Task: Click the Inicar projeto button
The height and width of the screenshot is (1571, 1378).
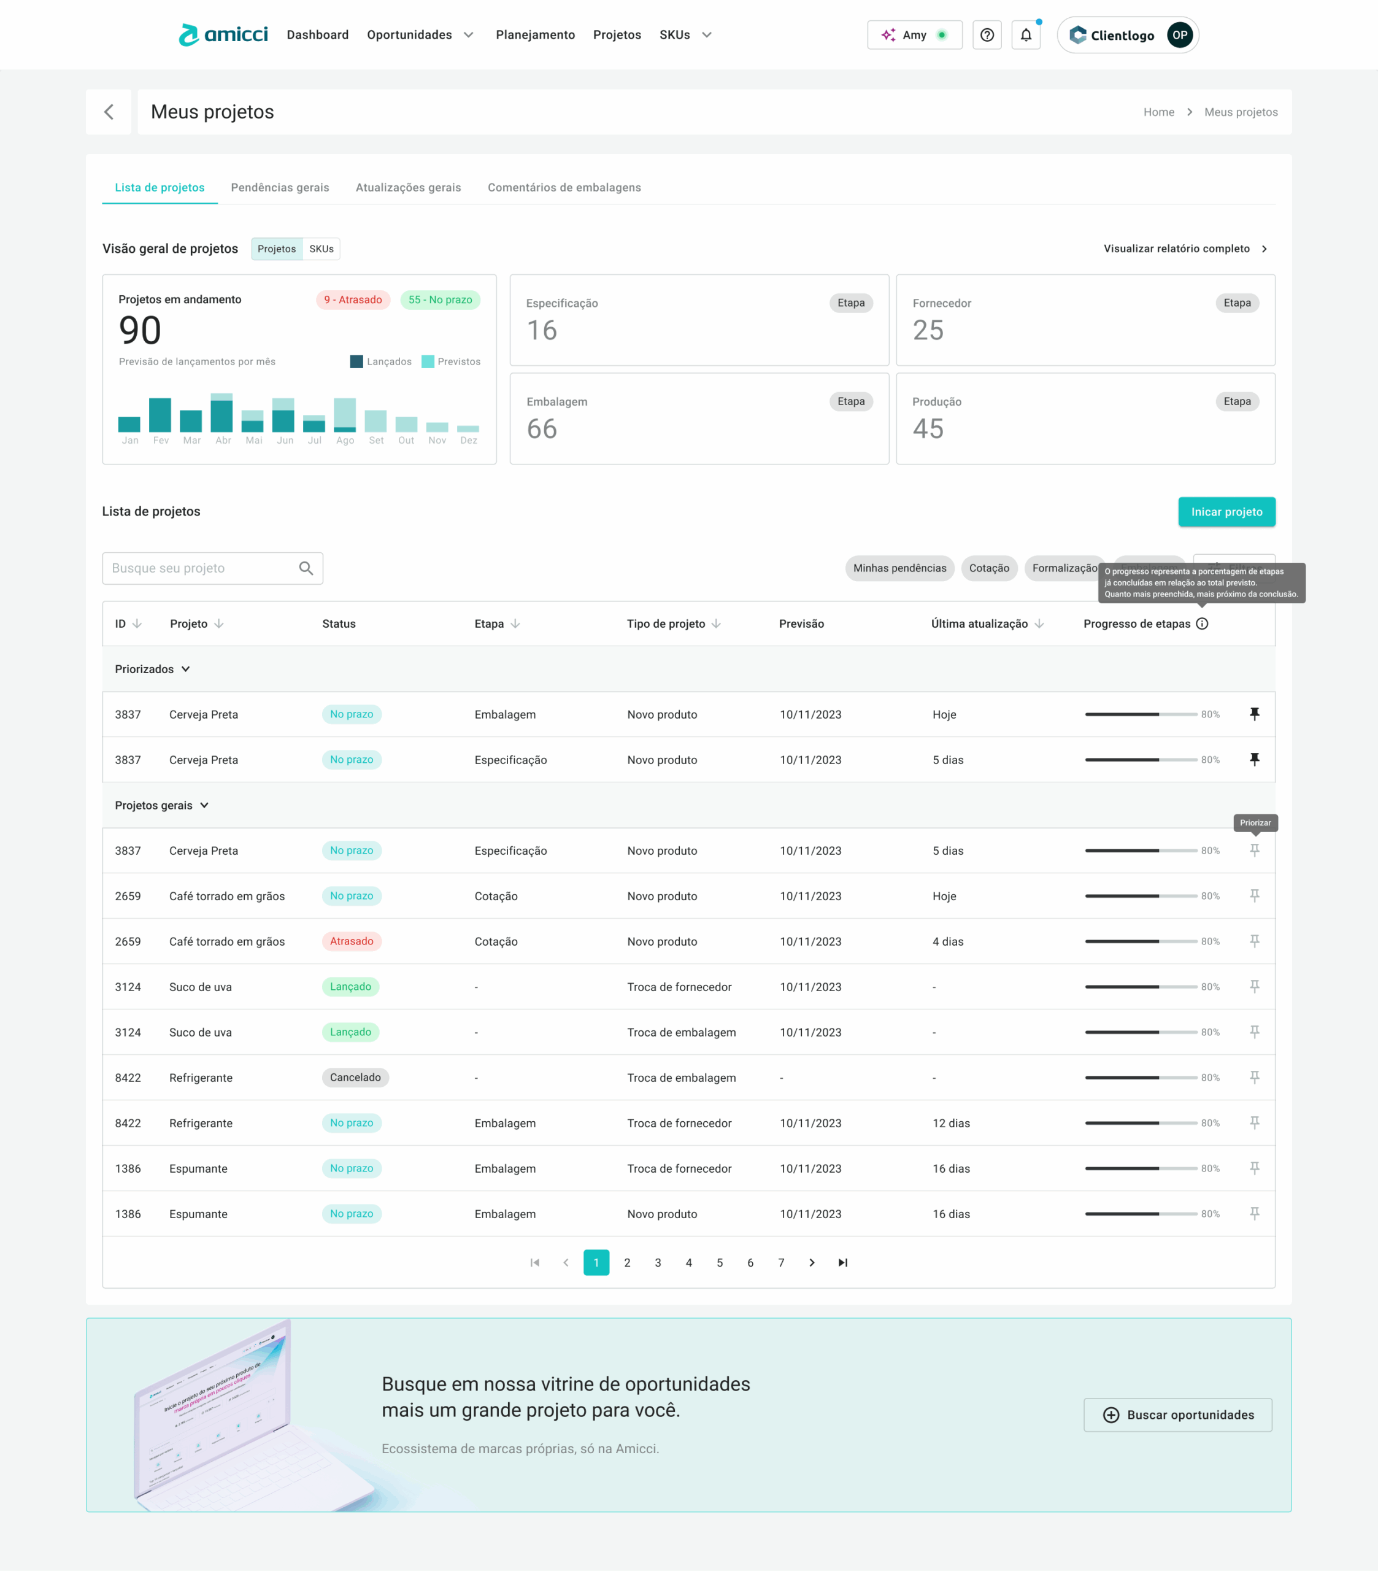Action: click(x=1226, y=512)
